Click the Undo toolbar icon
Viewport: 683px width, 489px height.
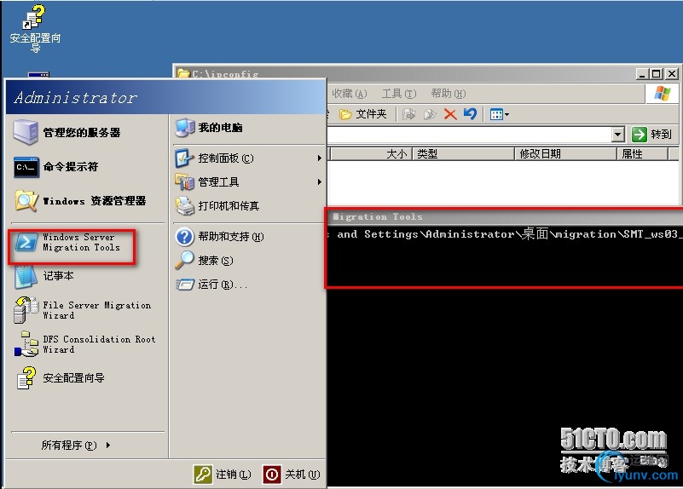pos(470,114)
